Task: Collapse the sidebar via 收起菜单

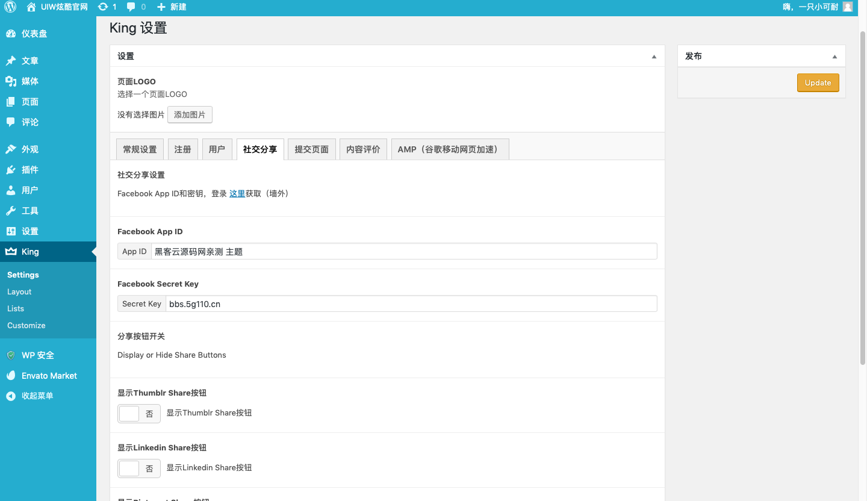Action: pyautogui.click(x=37, y=396)
